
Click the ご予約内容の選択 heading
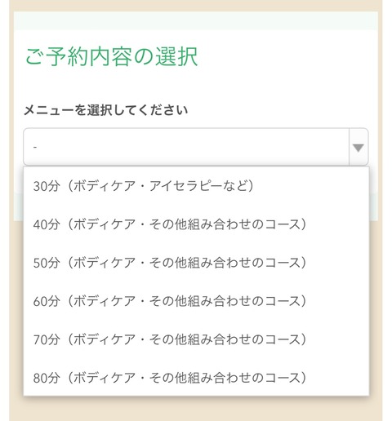(x=111, y=56)
